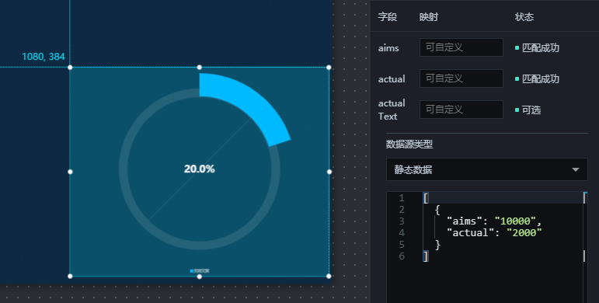This screenshot has width=599, height=303.
Task: Click the actual Text mapping input field
Action: (x=461, y=110)
